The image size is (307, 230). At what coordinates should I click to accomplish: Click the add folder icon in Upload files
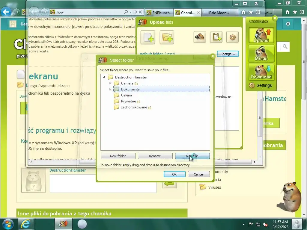coord(167,37)
